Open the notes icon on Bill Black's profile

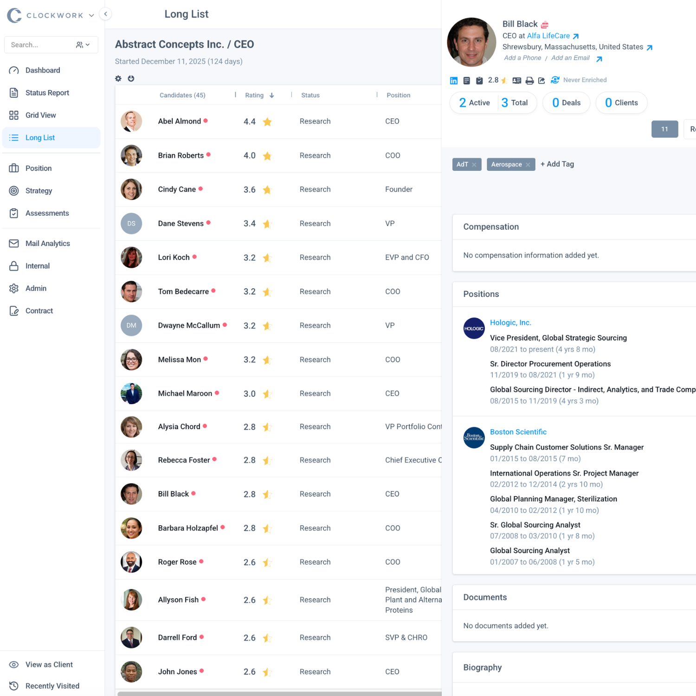click(467, 80)
